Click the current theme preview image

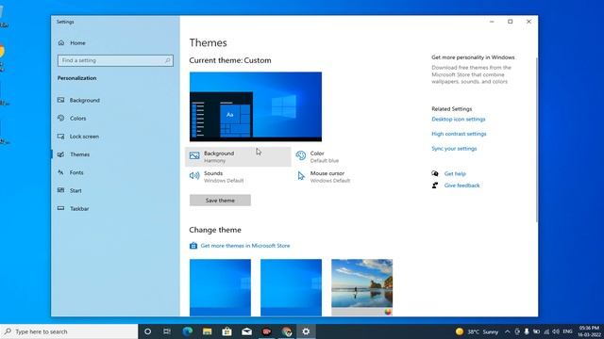[256, 106]
